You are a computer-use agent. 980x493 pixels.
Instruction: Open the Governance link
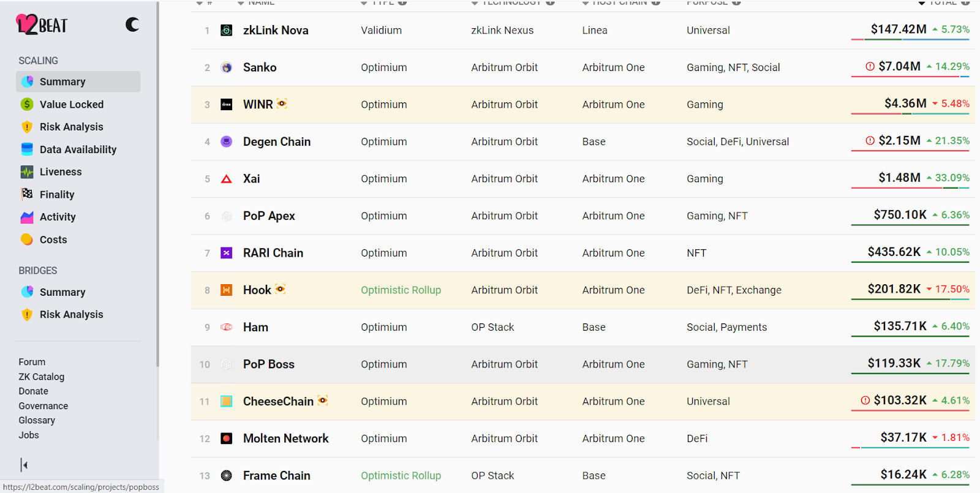[43, 406]
